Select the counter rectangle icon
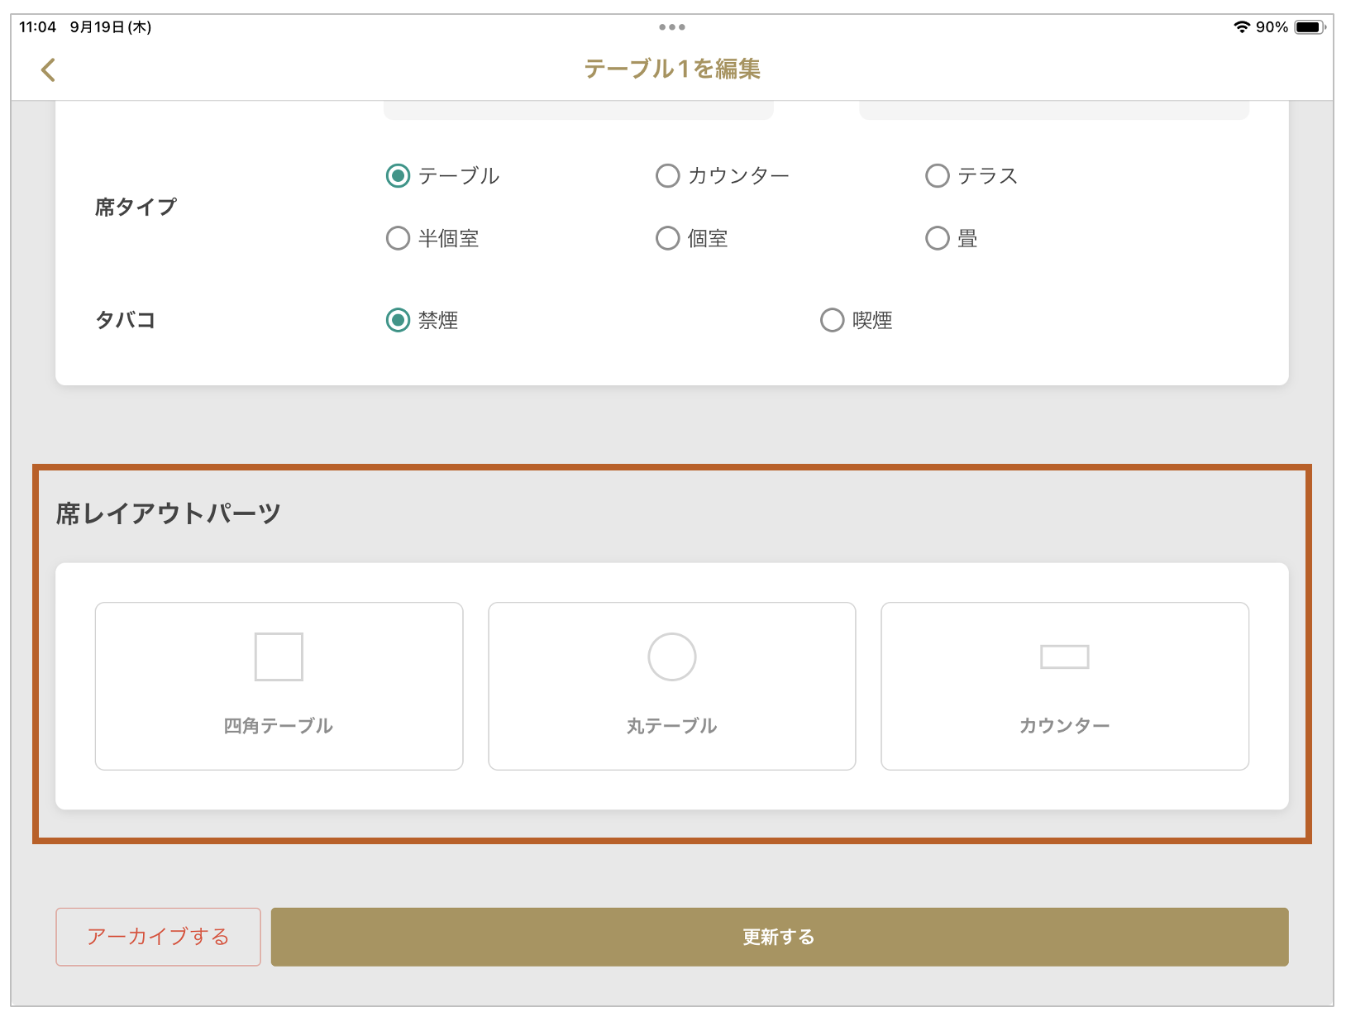Image resolution: width=1346 pixels, height=1017 pixels. click(x=1064, y=657)
